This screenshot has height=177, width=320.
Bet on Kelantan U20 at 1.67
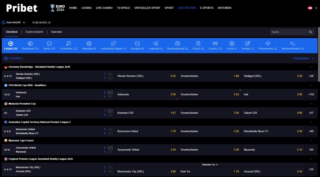pyautogui.click(x=146, y=113)
